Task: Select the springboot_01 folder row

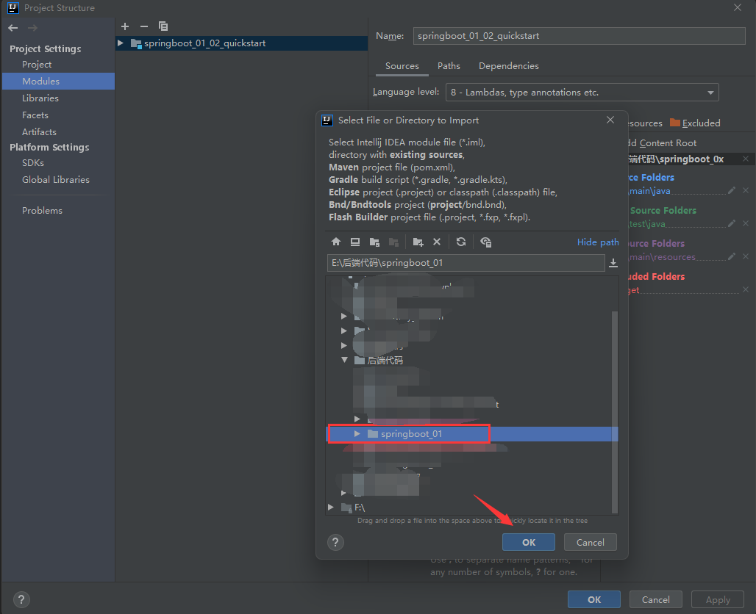Action: 472,434
